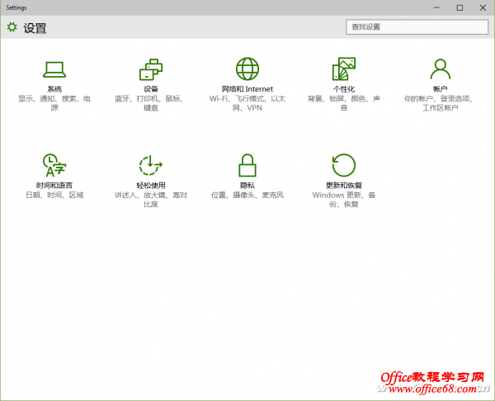Click the Settings window title text
This screenshot has width=495, height=401.
coord(16,7)
